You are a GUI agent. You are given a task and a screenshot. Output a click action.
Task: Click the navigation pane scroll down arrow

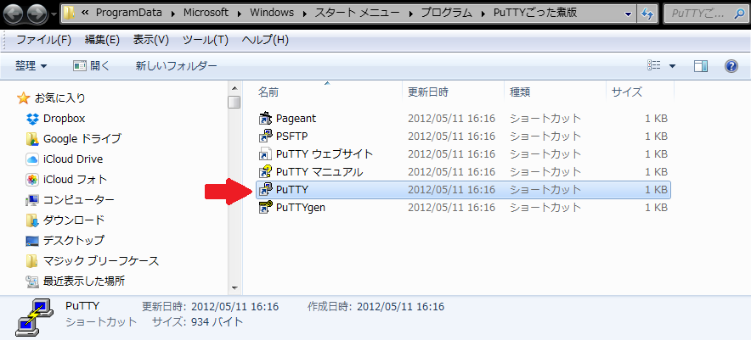point(234,288)
